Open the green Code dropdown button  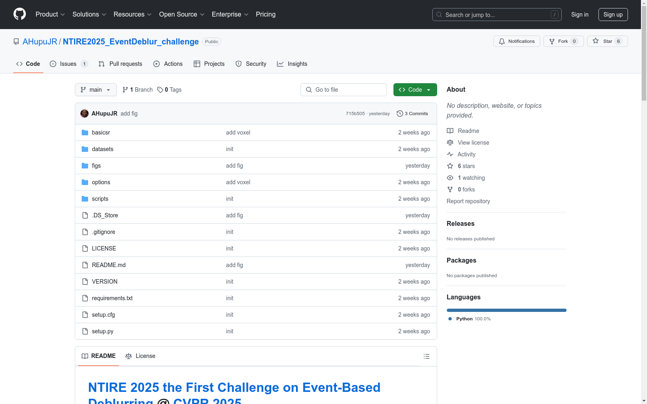[x=415, y=90]
